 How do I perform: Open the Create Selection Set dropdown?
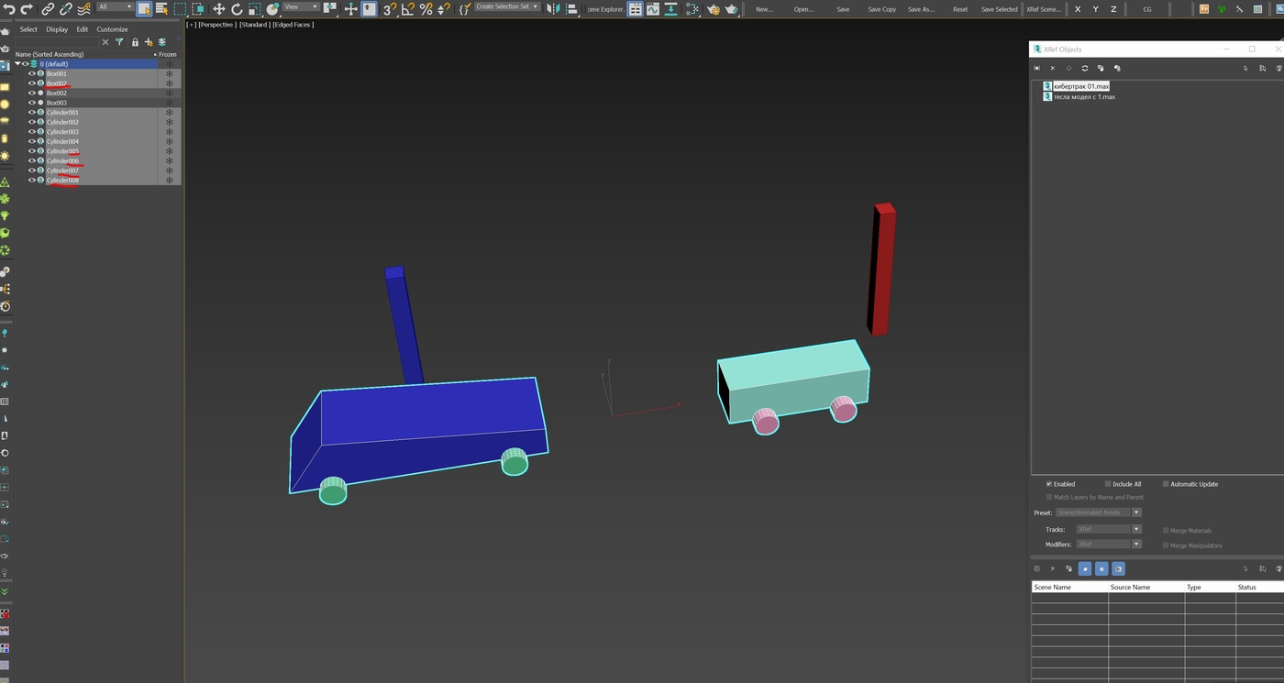(x=507, y=6)
